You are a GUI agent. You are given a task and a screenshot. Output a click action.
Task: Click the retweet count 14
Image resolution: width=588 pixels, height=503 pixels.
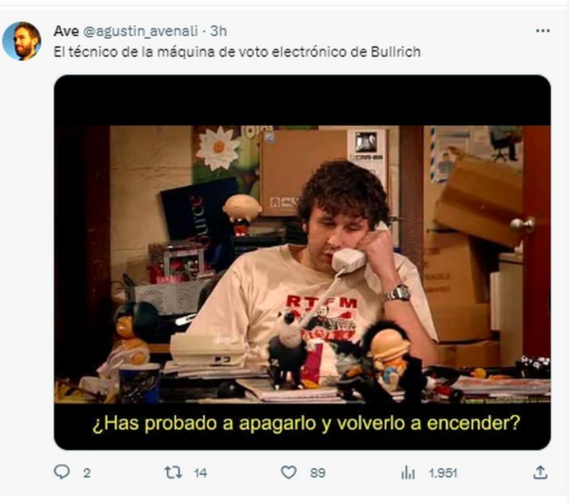coord(200,473)
